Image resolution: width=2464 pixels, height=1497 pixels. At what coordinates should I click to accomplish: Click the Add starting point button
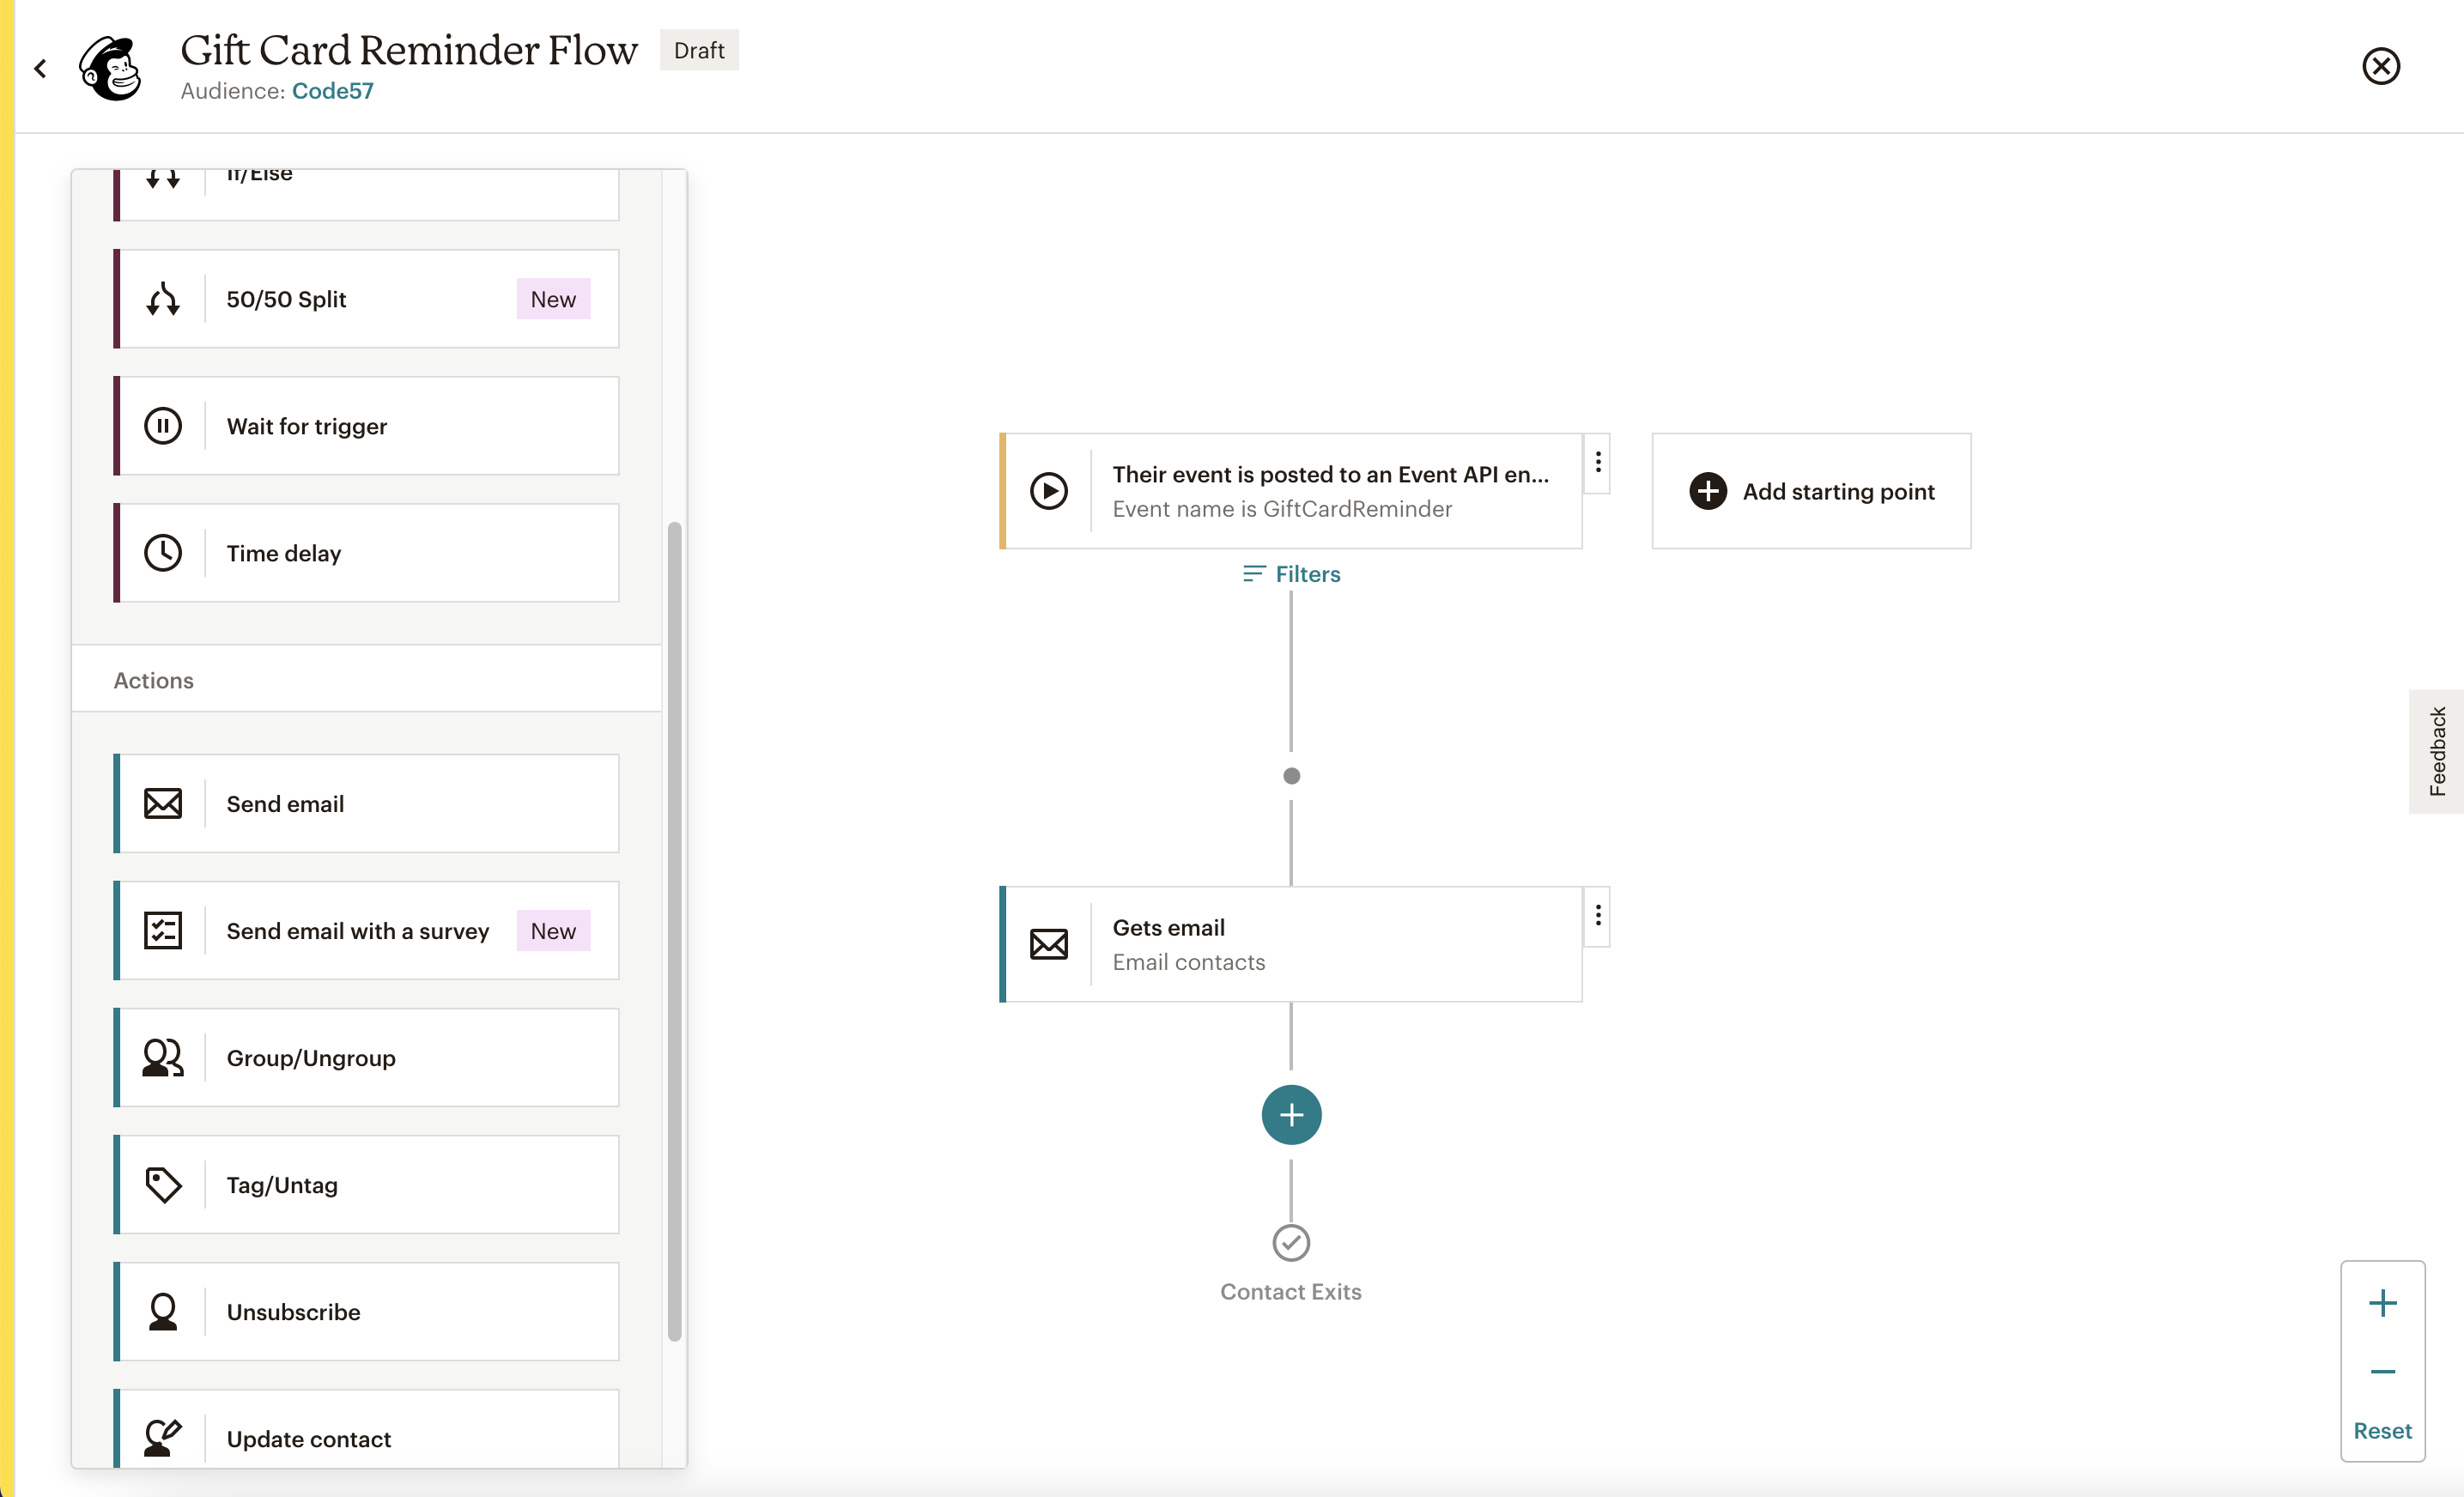pos(1811,491)
